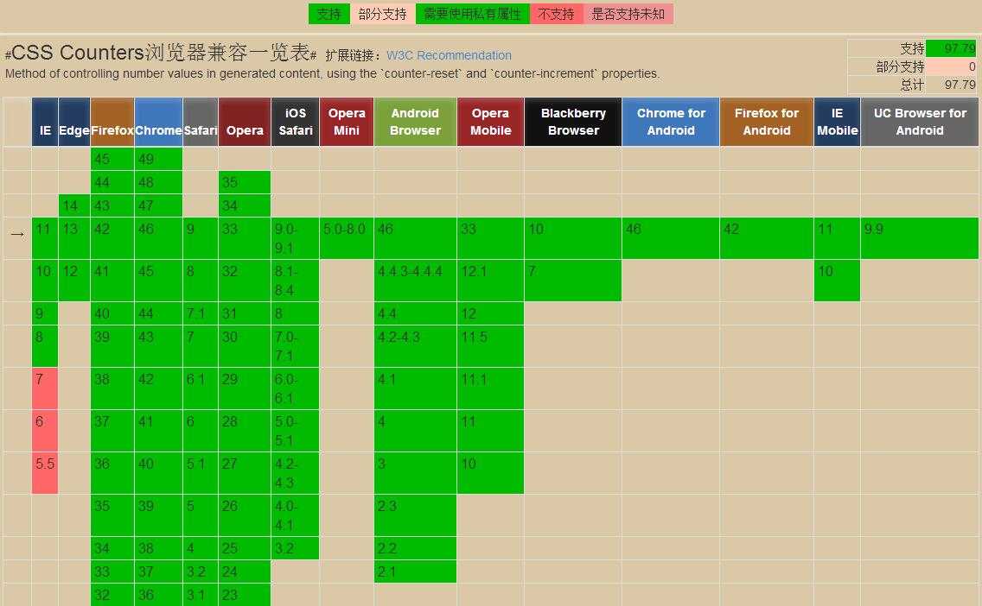This screenshot has width=982, height=606.
Task: Click the Android Browser 4.4.3-4.4.4 cell
Action: pos(415,281)
